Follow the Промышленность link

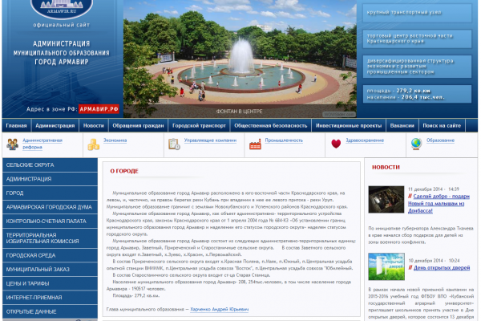click(x=284, y=140)
